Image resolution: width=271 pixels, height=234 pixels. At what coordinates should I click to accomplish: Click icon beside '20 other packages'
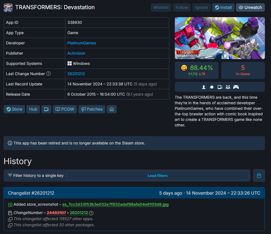coord(10,225)
